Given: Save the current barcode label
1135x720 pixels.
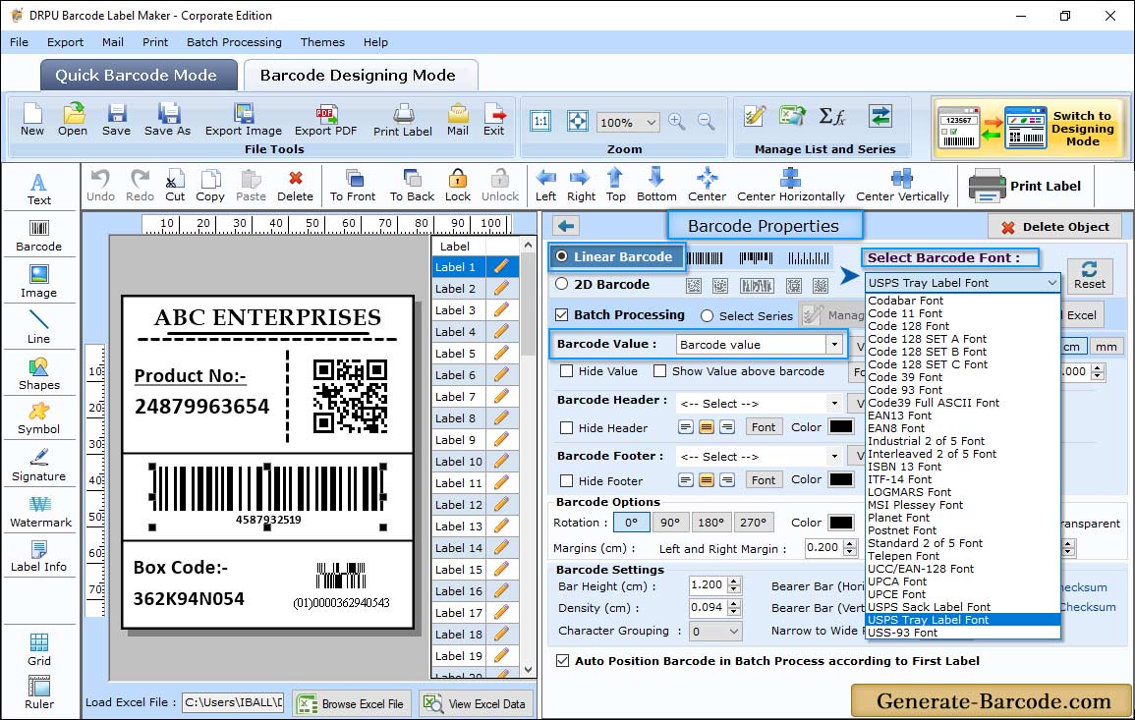Looking at the screenshot, I should pos(116,120).
